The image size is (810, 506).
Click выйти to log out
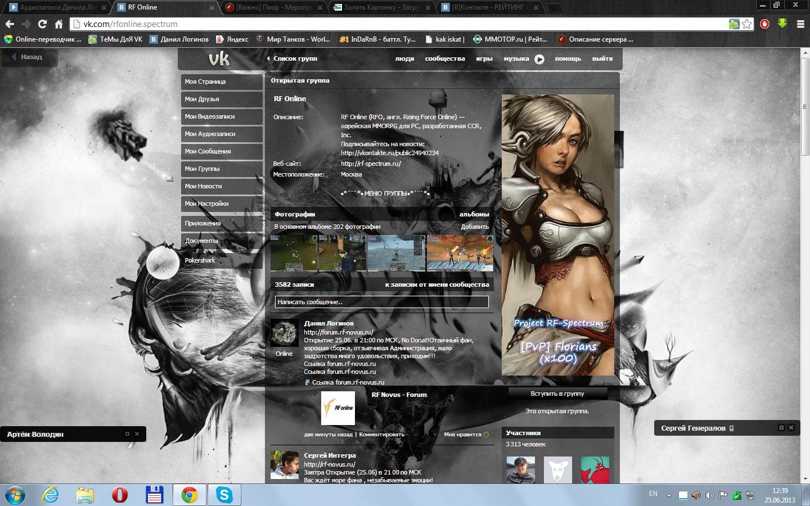click(602, 58)
